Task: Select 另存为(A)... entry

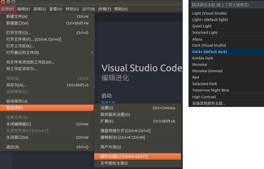Action: [x=47, y=85]
